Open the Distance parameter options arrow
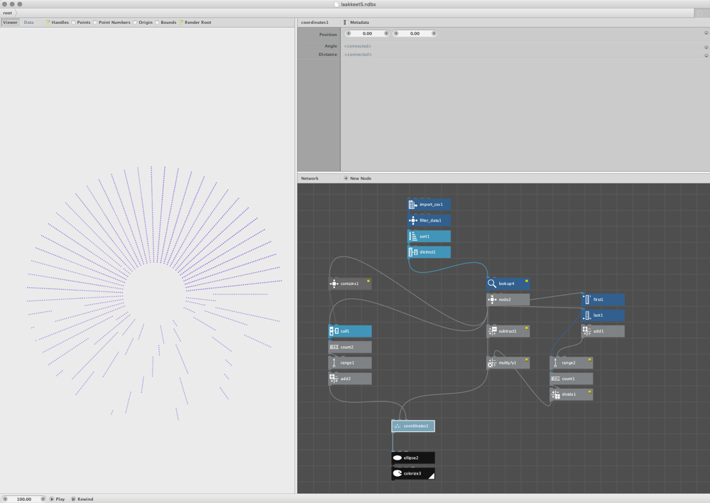The image size is (710, 503). coord(706,55)
